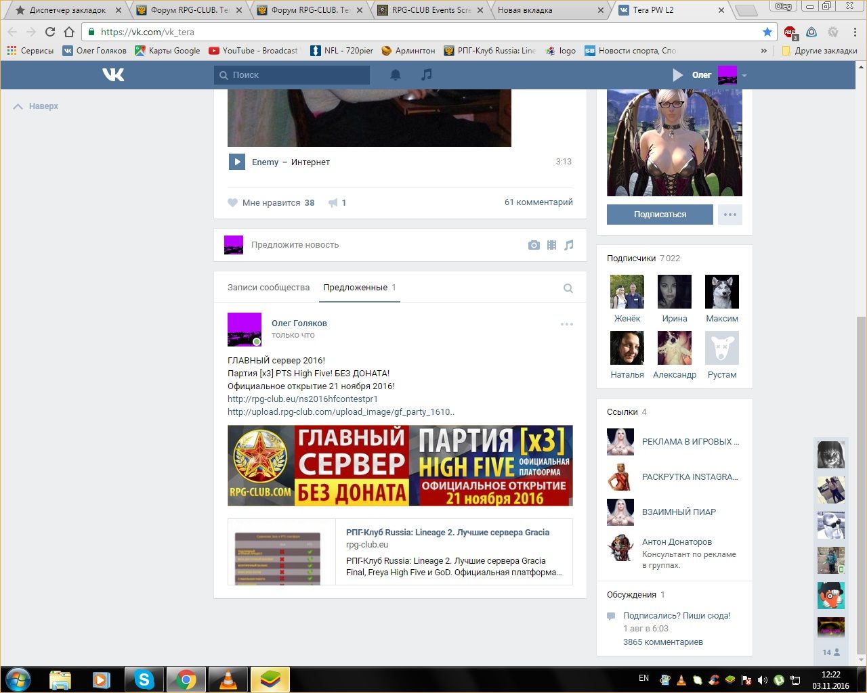Attach video using film strip icon
This screenshot has width=867, height=693.
pos(551,245)
